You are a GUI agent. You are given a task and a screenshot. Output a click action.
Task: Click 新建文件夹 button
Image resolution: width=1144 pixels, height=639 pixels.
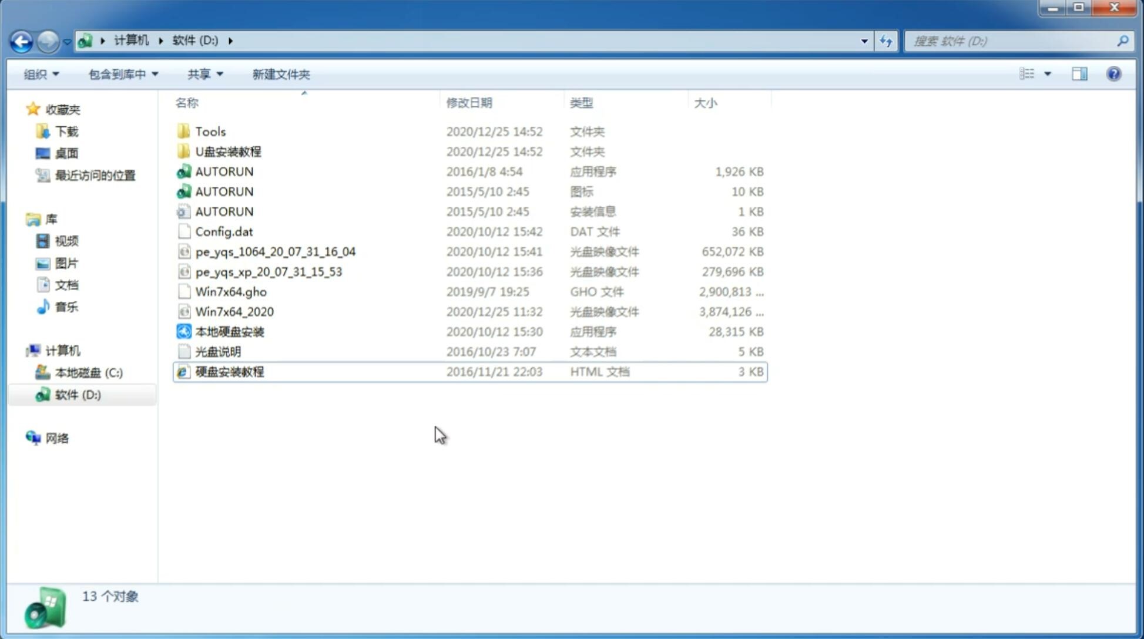coord(280,74)
